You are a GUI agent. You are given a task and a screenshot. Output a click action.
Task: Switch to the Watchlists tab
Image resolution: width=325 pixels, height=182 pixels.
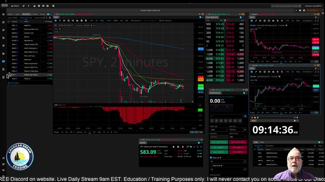coord(26,14)
